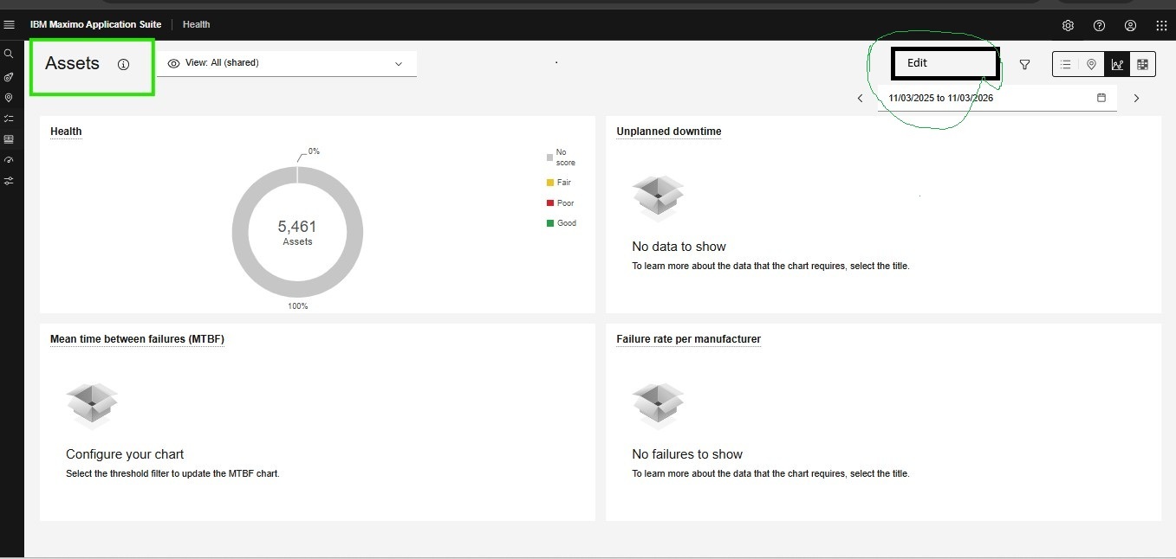Screen dimensions: 1176x559
Task: Open the hamburger navigation menu
Action: (x=10, y=25)
